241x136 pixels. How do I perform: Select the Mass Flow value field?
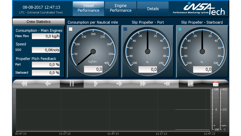coord(46,36)
